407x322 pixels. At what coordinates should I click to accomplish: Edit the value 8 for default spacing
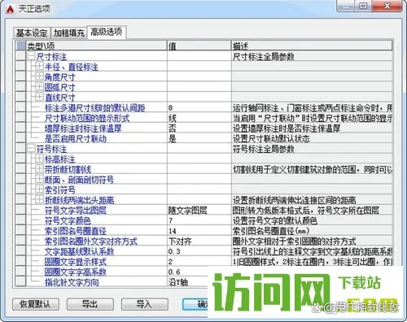[199, 108]
